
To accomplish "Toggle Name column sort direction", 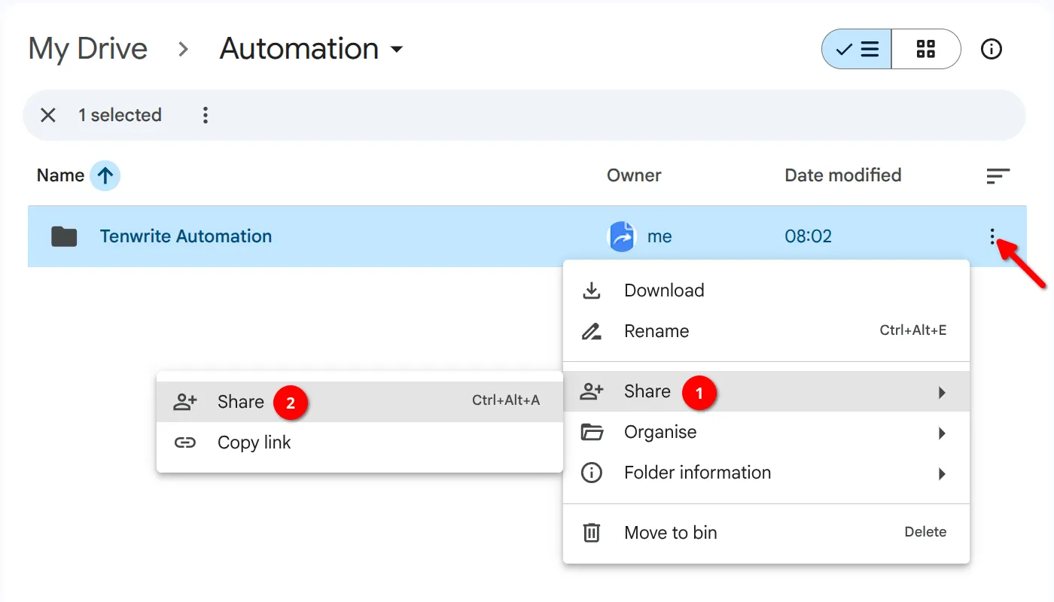I will click(x=105, y=175).
